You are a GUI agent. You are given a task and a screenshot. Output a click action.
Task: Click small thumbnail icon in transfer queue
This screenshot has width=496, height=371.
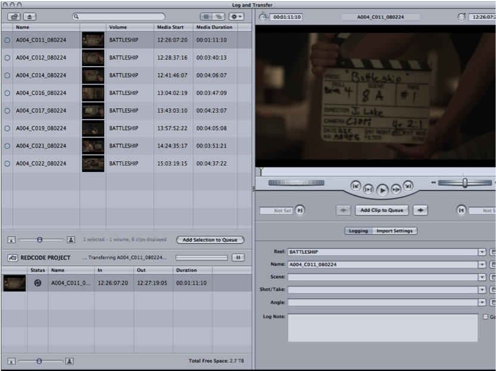11,361
